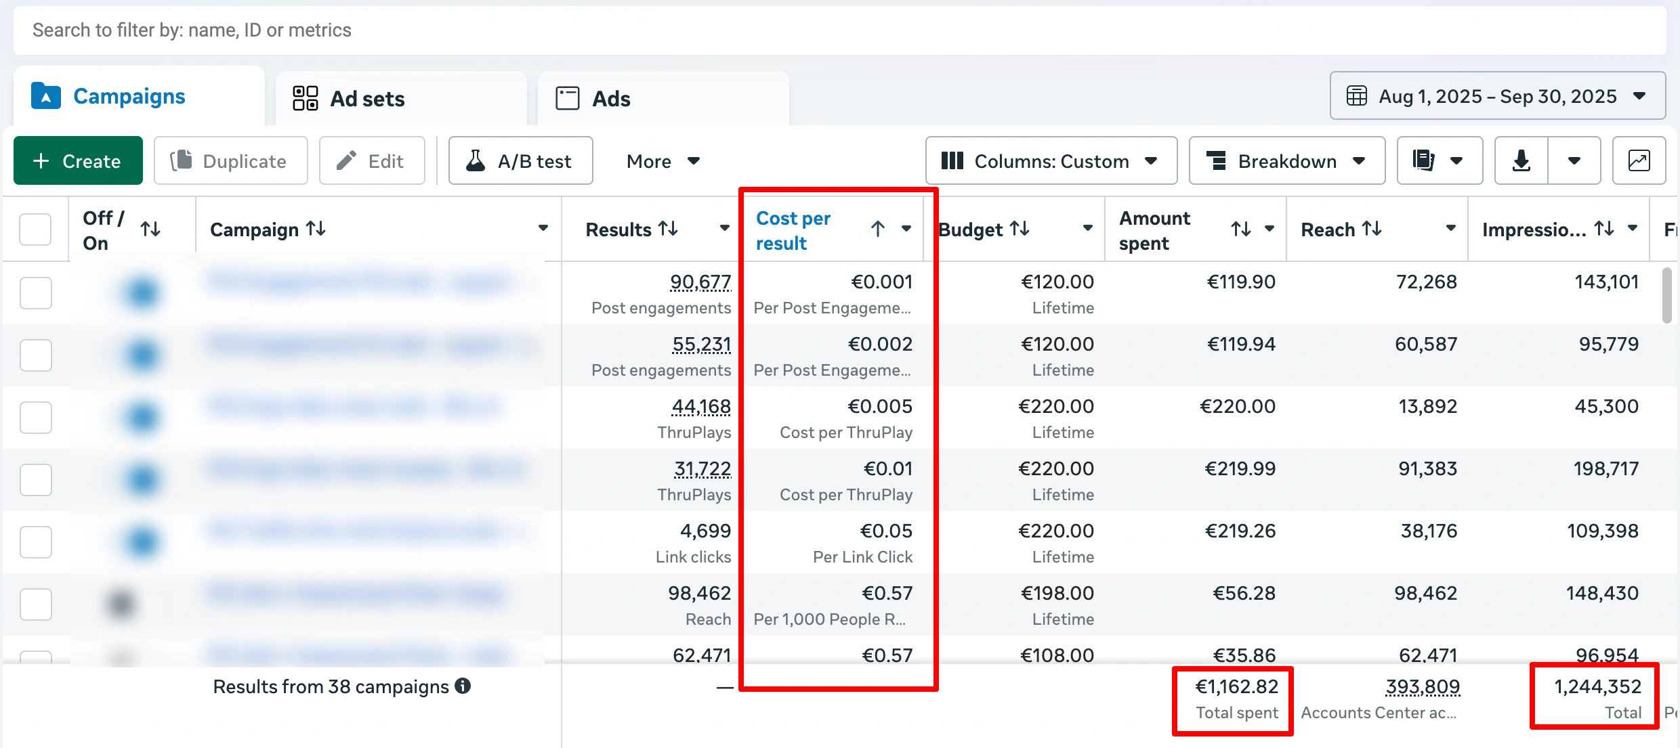
Task: Open the date range Aug 1 – Sep 30 dropdown
Action: coord(1497,96)
